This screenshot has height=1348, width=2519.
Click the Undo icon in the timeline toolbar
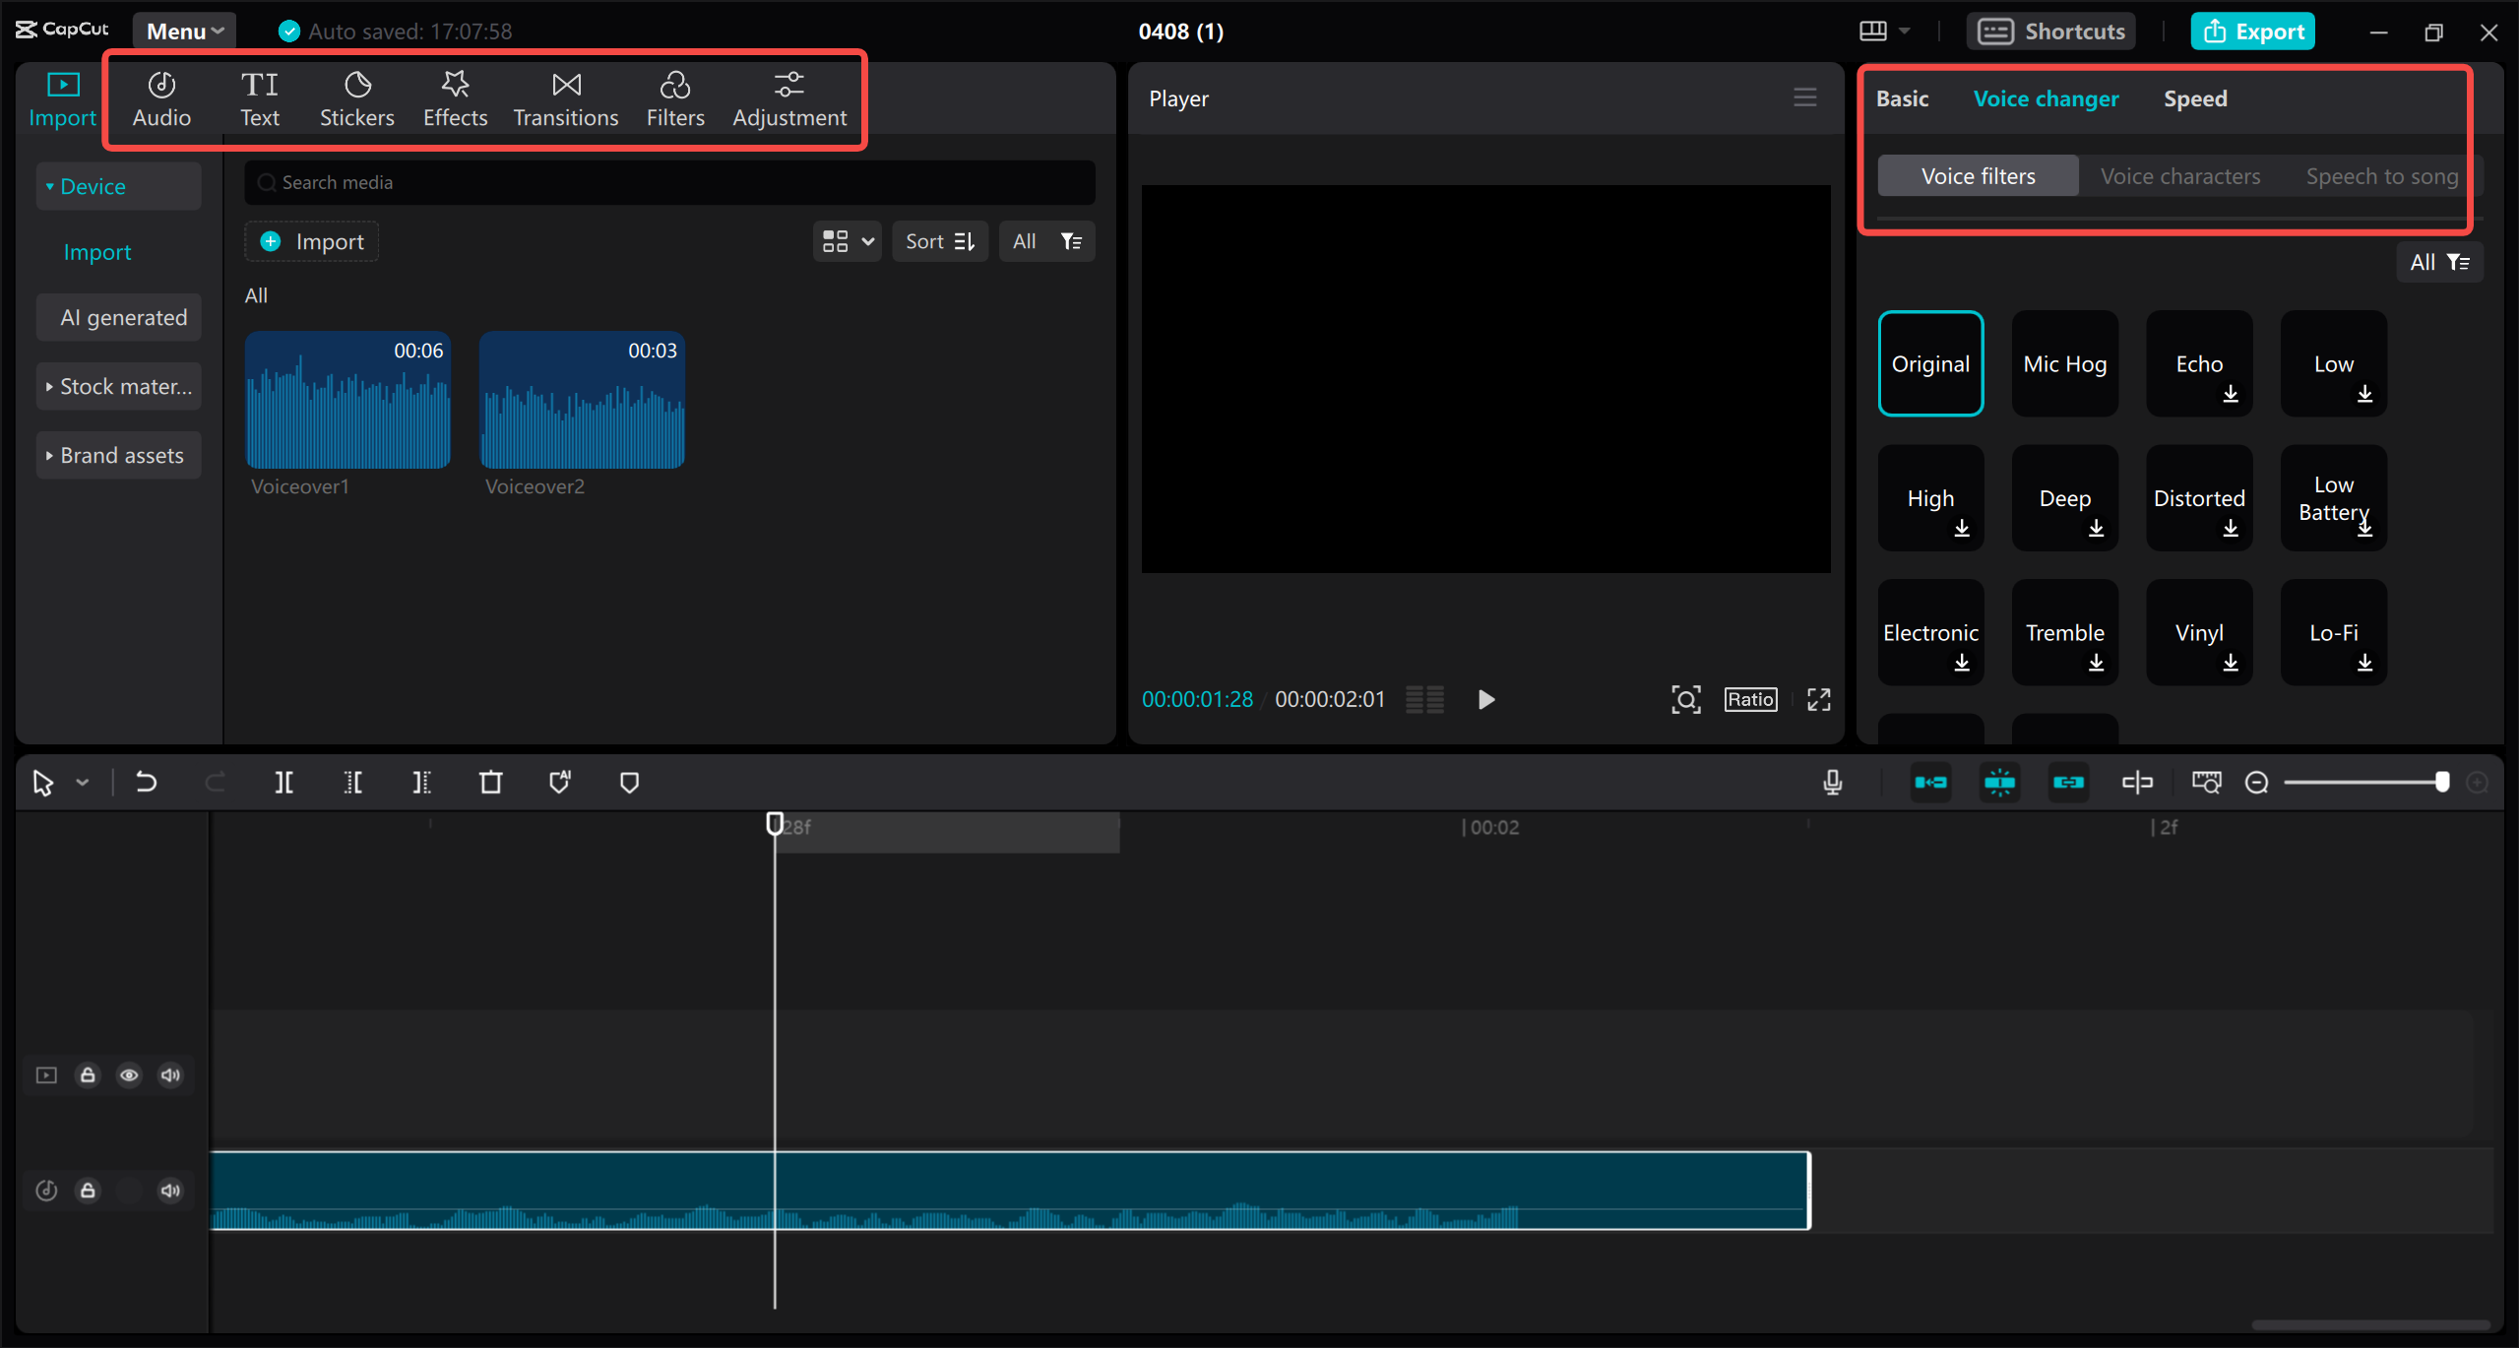click(x=146, y=781)
